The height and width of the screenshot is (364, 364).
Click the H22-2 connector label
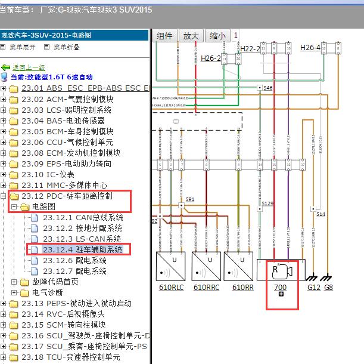click(x=250, y=48)
